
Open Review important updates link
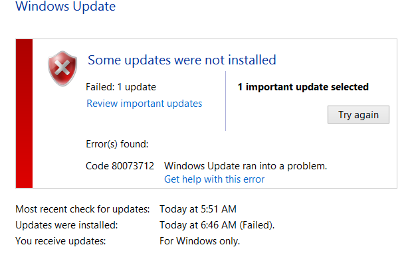click(144, 104)
